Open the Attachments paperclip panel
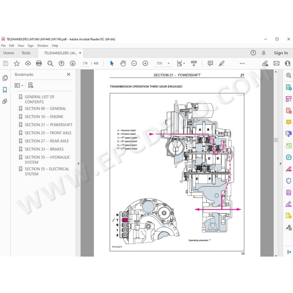This screenshot has width=293, height=293. click(x=5, y=101)
